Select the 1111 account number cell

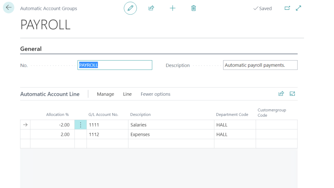tap(107, 125)
